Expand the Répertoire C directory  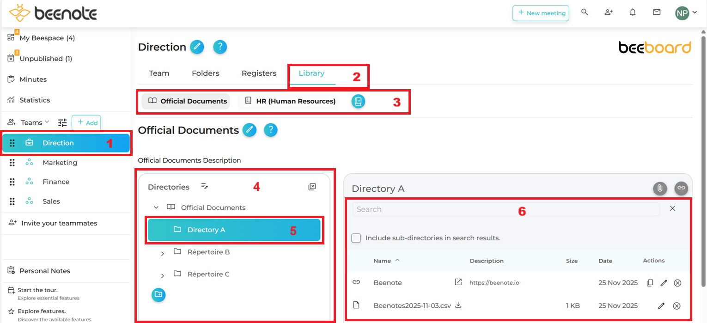click(163, 275)
